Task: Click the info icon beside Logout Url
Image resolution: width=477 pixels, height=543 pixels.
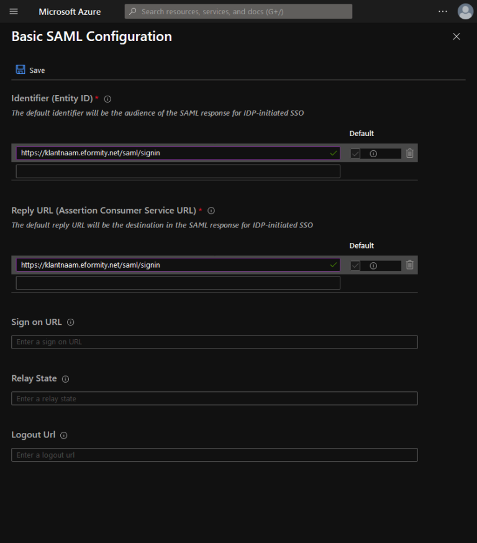Action: point(63,435)
